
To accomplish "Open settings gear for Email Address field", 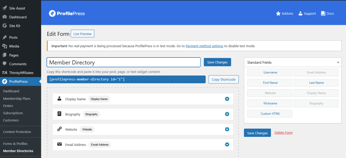I will pyautogui.click(x=227, y=144).
